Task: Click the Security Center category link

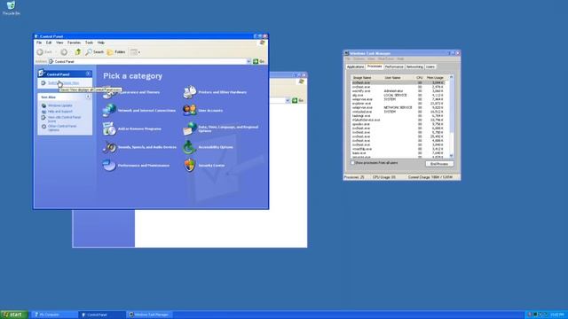Action: pos(211,166)
